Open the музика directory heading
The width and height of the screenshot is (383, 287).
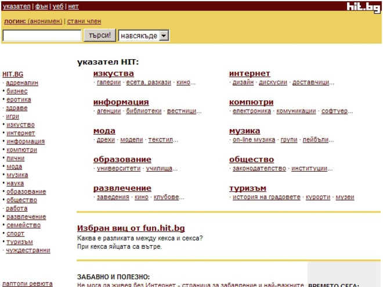click(x=244, y=131)
